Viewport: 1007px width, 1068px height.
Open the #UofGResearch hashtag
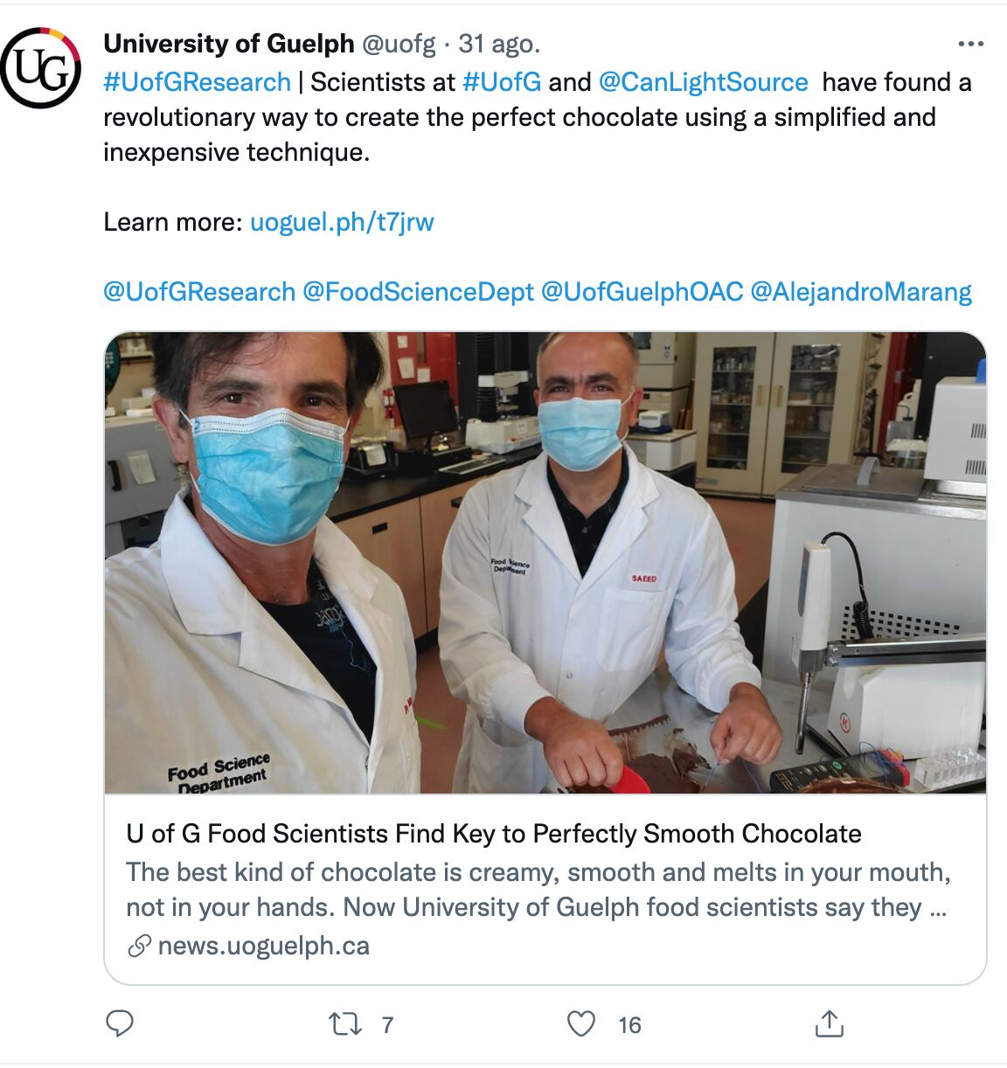(197, 82)
